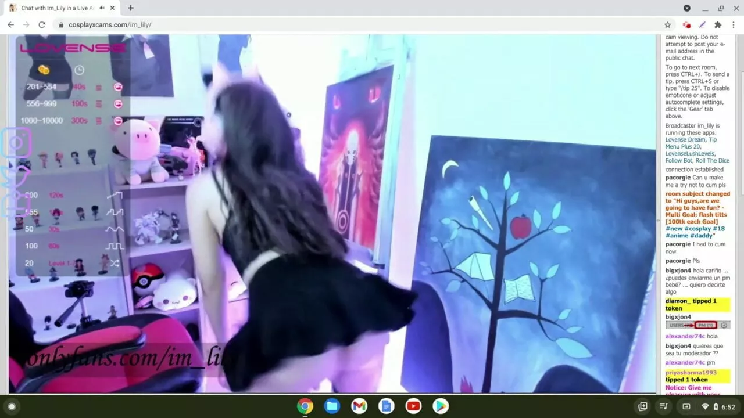Launch the Files app from the shelf

click(x=332, y=406)
